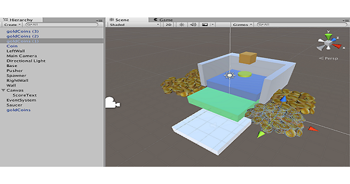Click the camera gizmo icon in scene

click(x=112, y=103)
